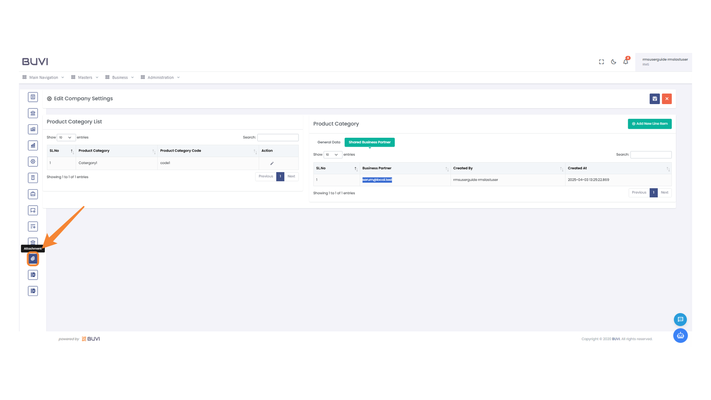Open the bank building icon above Attachment
The height and width of the screenshot is (400, 711).
point(33,243)
